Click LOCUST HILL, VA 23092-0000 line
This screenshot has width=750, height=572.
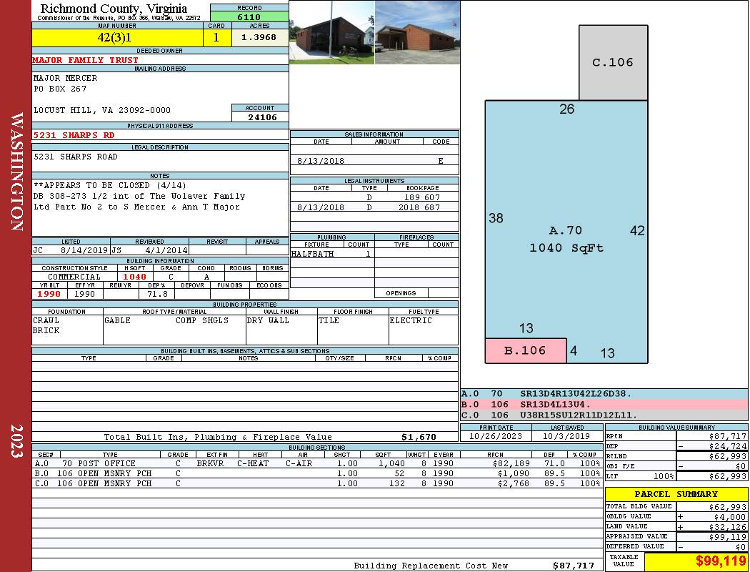tap(102, 110)
